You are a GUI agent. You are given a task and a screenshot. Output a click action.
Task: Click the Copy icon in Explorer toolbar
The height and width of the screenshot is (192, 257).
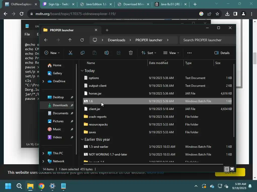point(82,53)
